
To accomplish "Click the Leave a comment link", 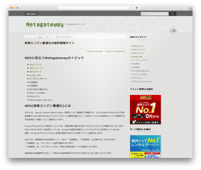I will click(x=115, y=51).
